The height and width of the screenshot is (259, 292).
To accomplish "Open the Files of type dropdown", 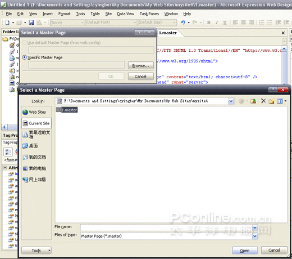I will tap(255, 236).
